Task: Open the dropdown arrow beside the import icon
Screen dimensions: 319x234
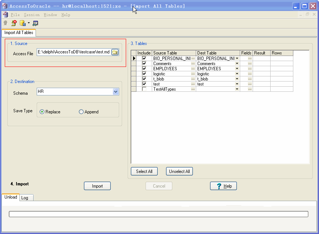Action: pyautogui.click(x=29, y=23)
